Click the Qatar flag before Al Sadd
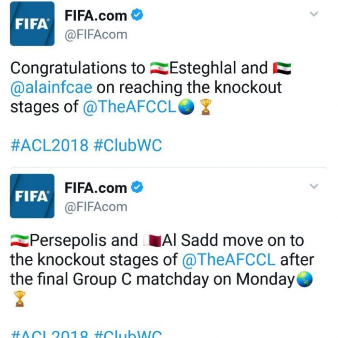Screen dimensions: 338x338 click(152, 240)
